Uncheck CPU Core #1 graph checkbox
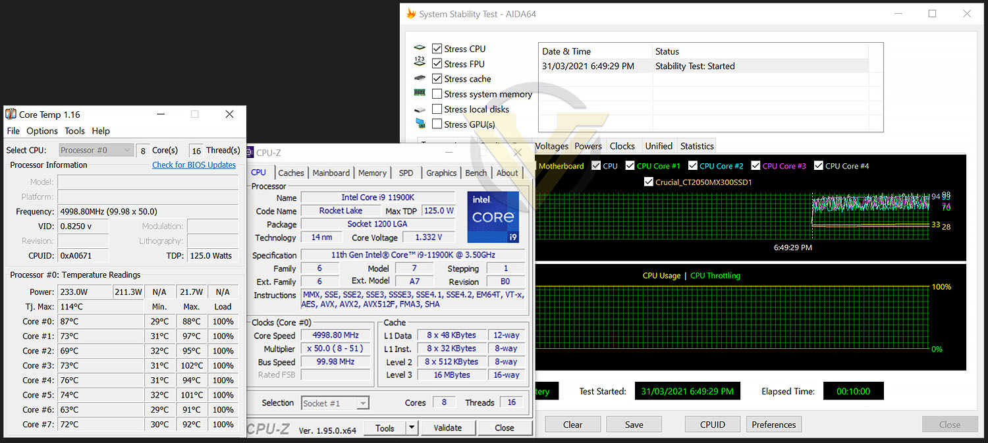The image size is (988, 443). [x=630, y=166]
